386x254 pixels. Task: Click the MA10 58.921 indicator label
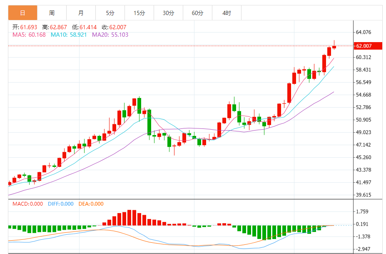[x=69, y=35]
